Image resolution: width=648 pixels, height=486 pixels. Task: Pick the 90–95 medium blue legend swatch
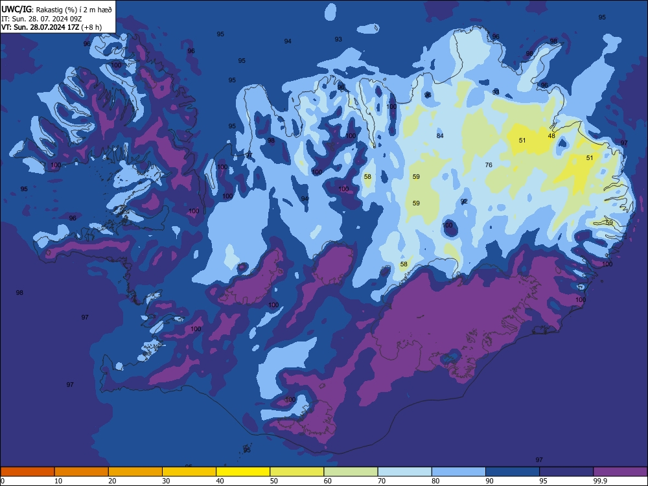coord(513,472)
